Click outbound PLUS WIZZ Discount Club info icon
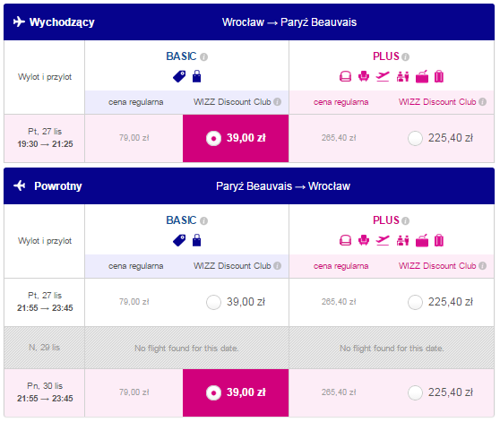Image resolution: width=500 pixels, height=422 pixels. tap(482, 101)
